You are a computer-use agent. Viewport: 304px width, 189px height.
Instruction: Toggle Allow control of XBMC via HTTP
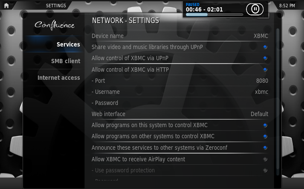coord(265,70)
